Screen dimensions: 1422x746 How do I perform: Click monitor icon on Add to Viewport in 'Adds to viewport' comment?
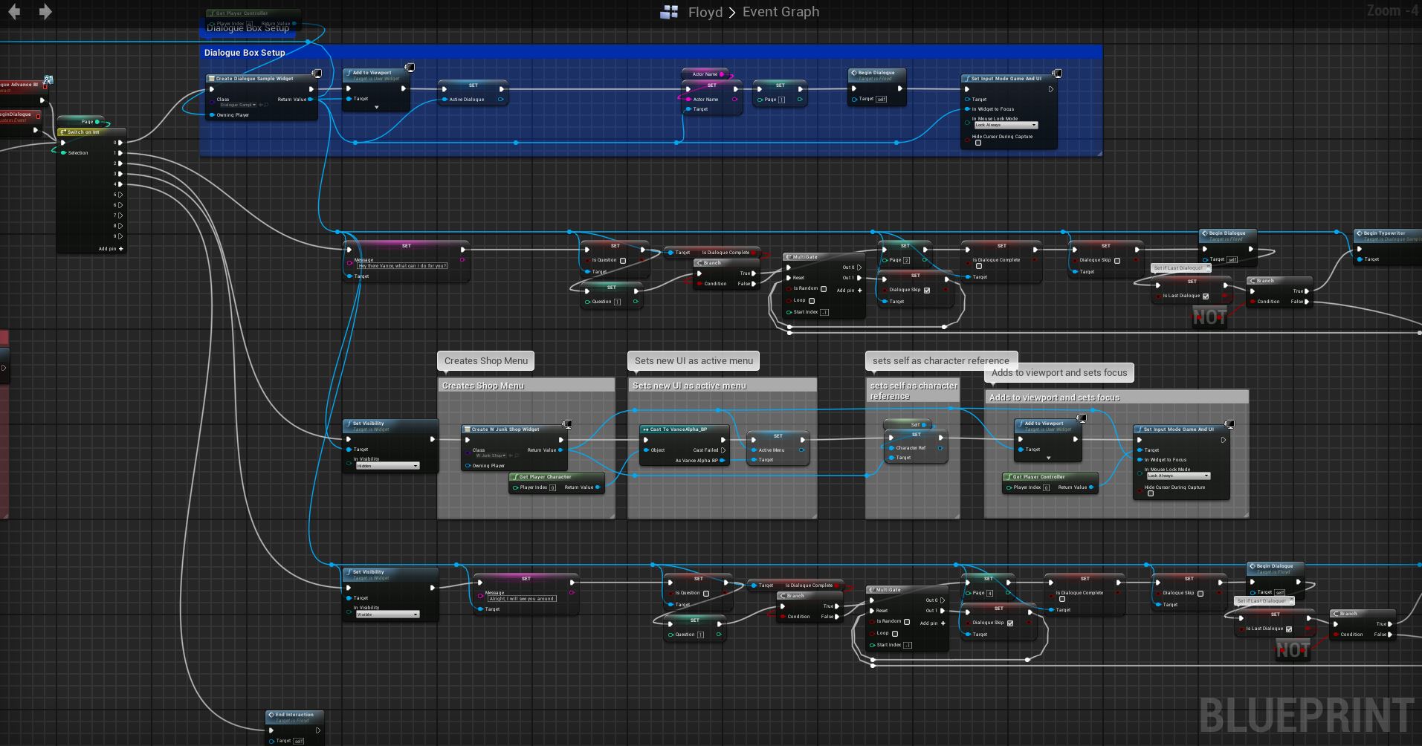[1082, 418]
